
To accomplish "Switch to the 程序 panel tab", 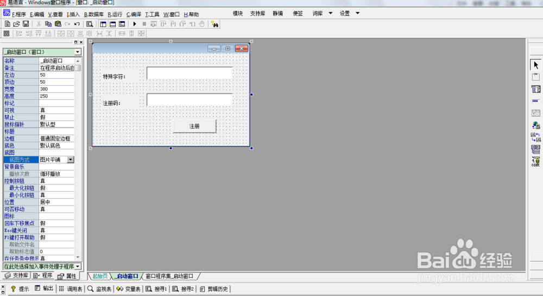I will coord(42,275).
